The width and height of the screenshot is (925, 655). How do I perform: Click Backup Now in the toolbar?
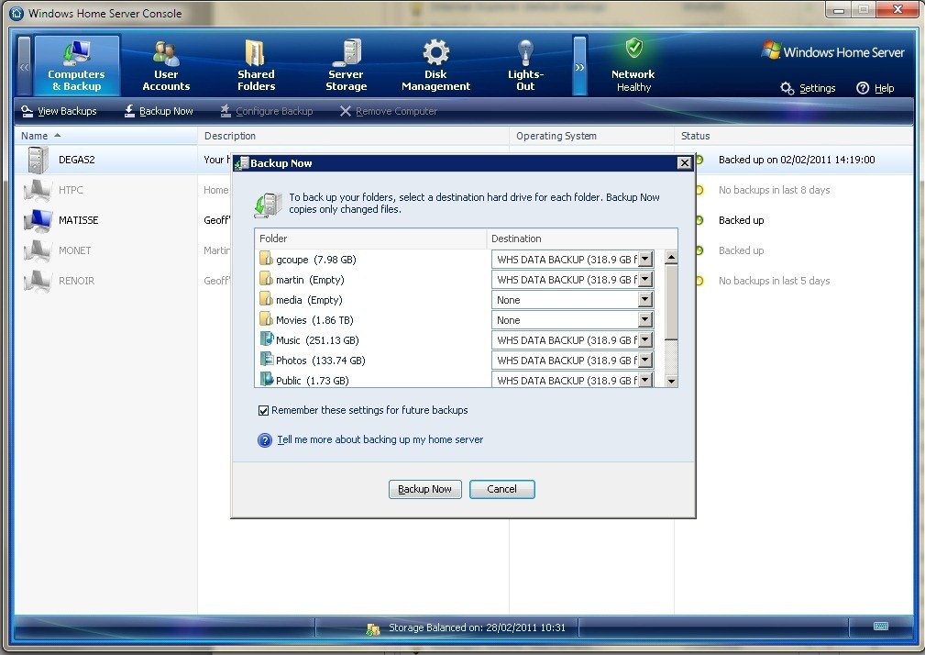click(159, 111)
